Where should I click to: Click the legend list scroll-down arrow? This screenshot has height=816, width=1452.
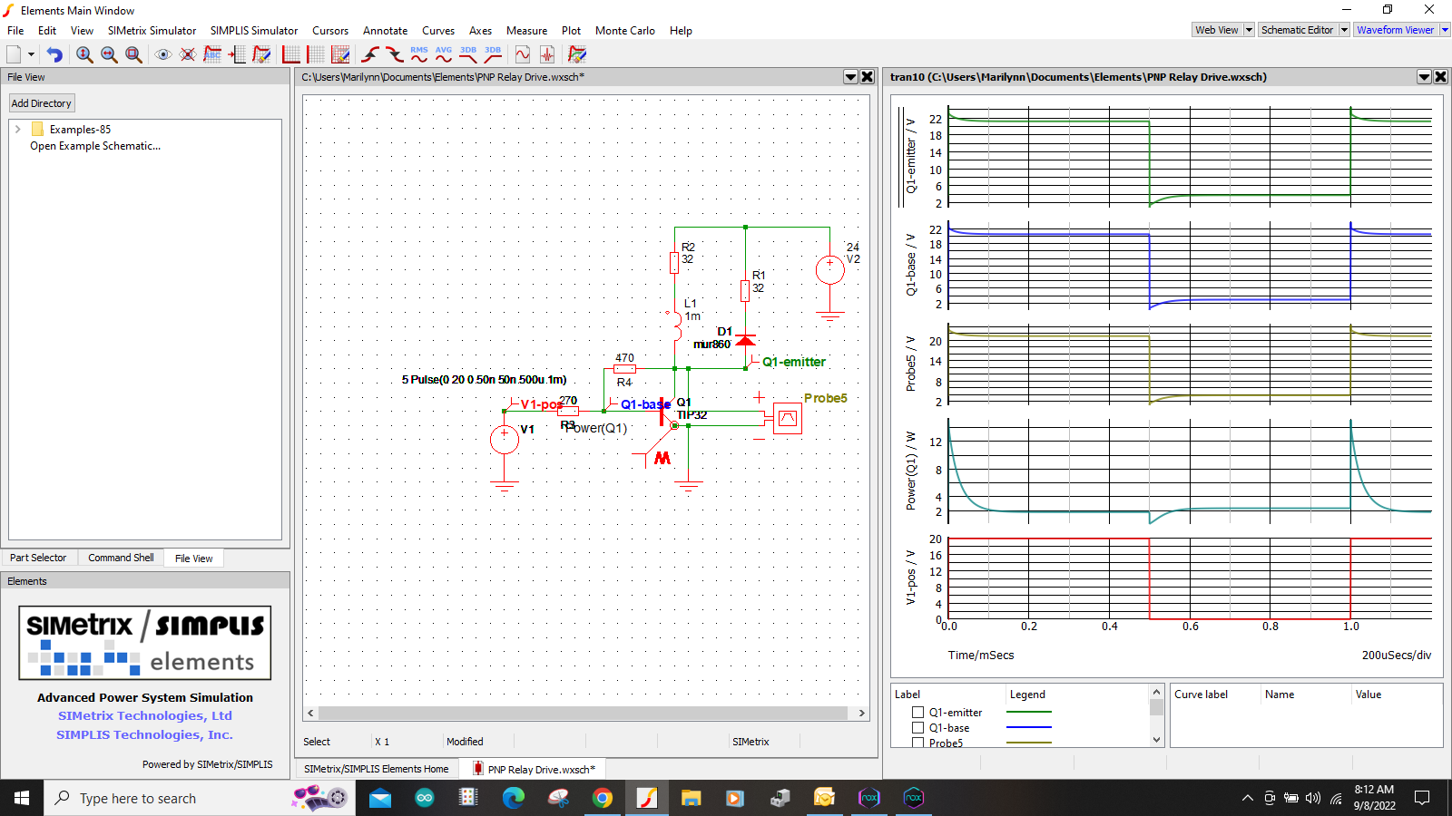pyautogui.click(x=1156, y=740)
